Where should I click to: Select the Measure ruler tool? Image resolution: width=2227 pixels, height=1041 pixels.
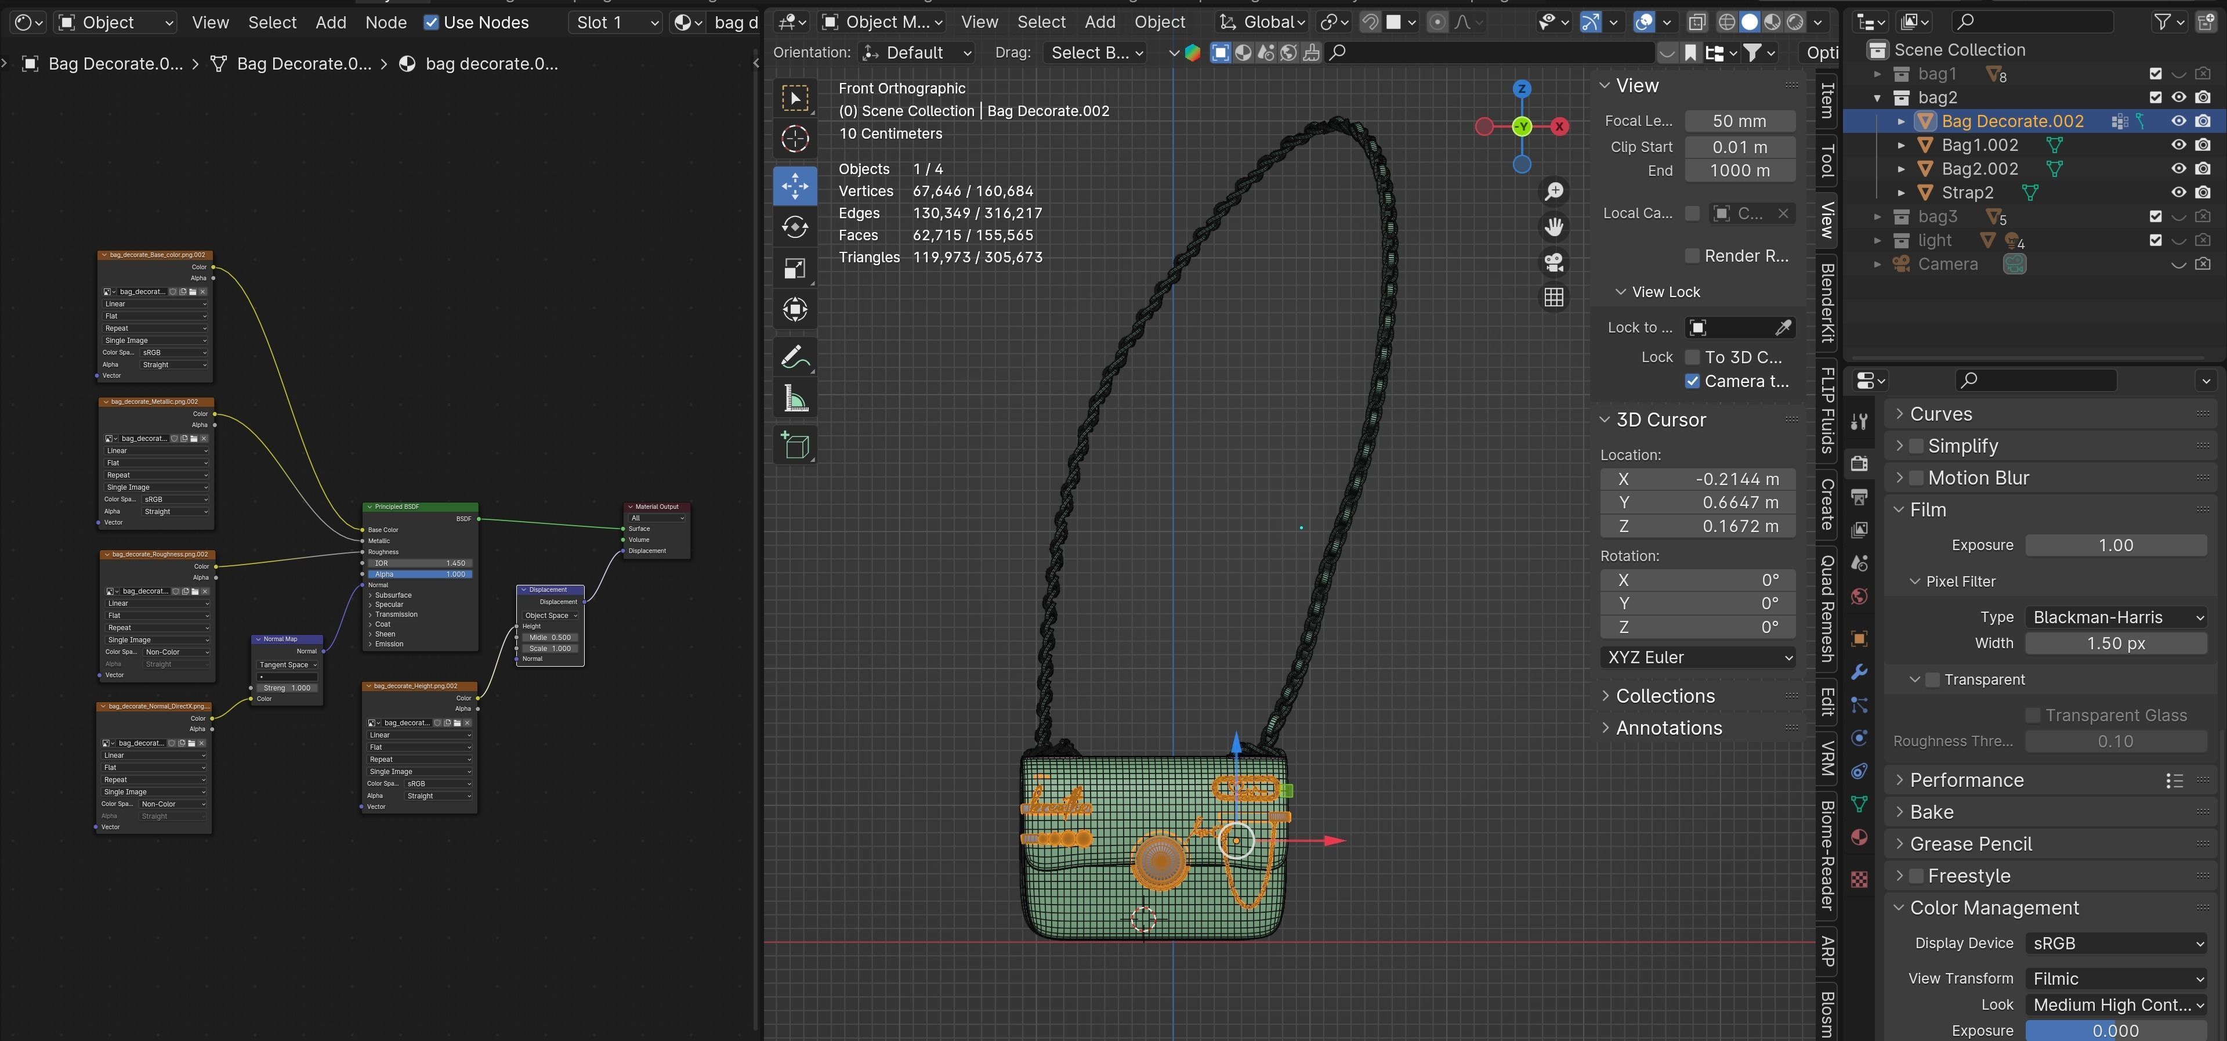pyautogui.click(x=795, y=399)
